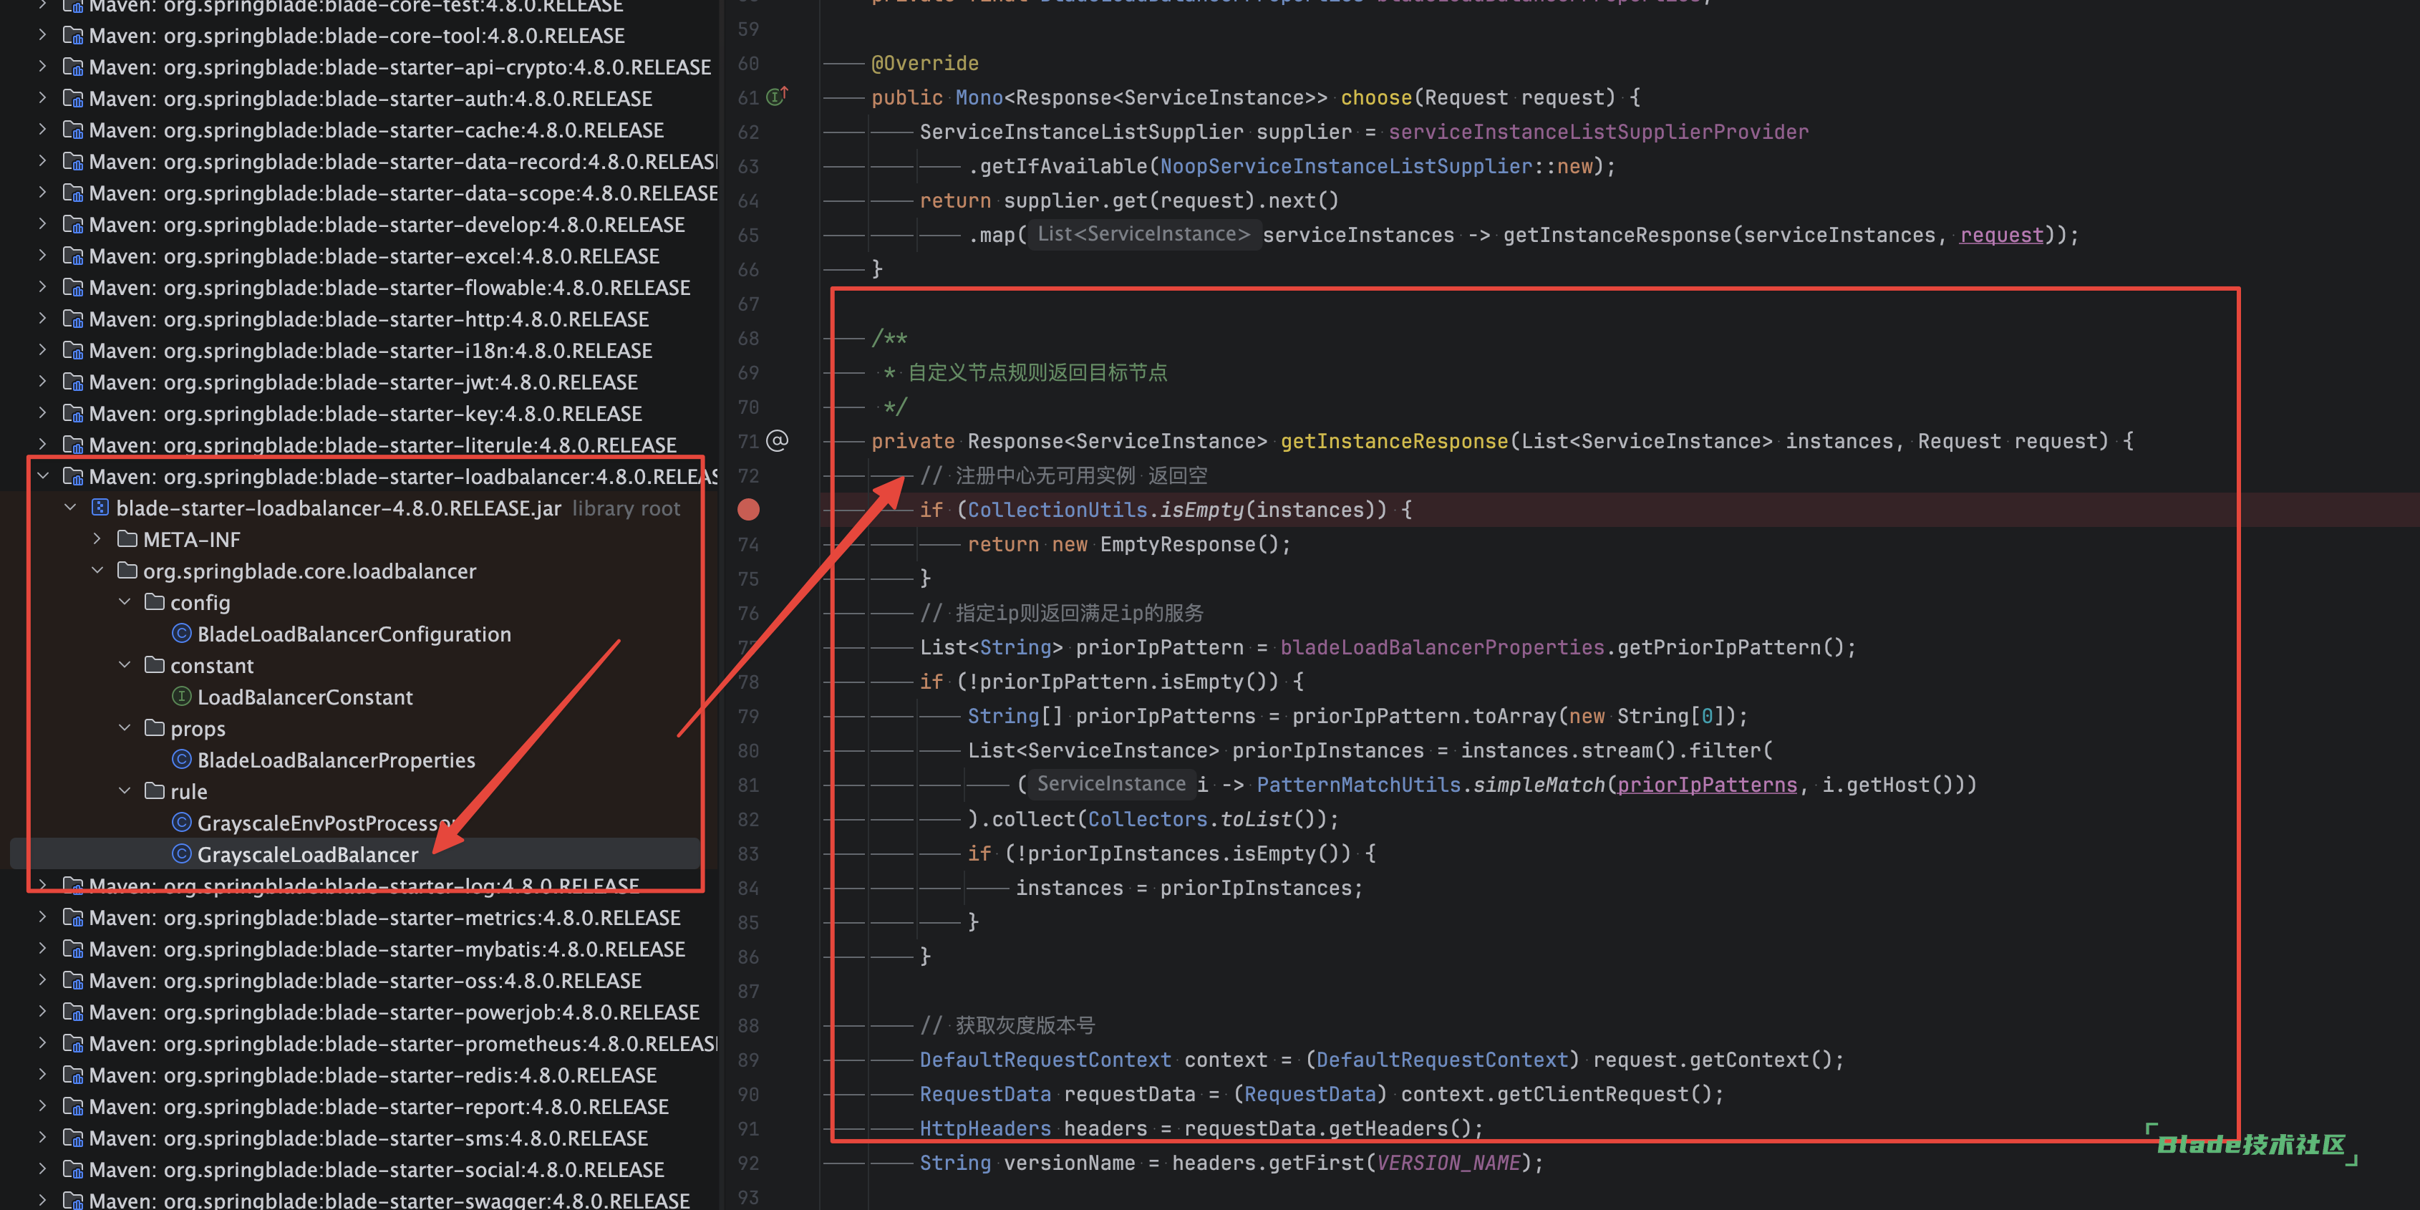Image resolution: width=2420 pixels, height=1210 pixels.
Task: Click the GrayscaleEnvPostProcessor class icon
Action: coord(181,822)
